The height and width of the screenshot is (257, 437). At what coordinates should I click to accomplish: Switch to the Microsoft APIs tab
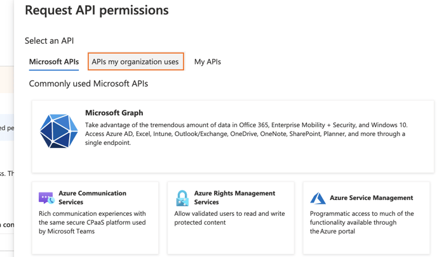(x=54, y=61)
